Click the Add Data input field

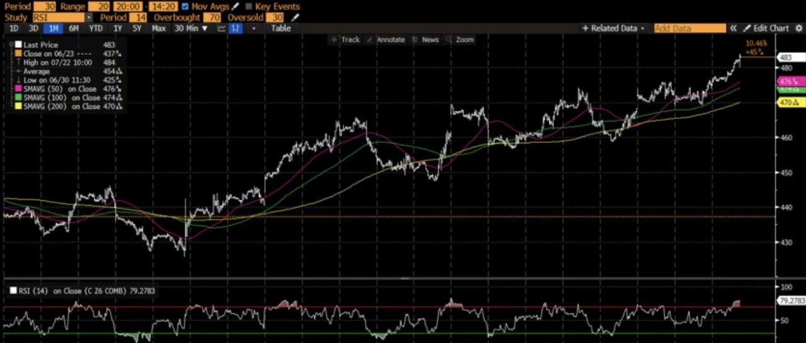tap(690, 28)
